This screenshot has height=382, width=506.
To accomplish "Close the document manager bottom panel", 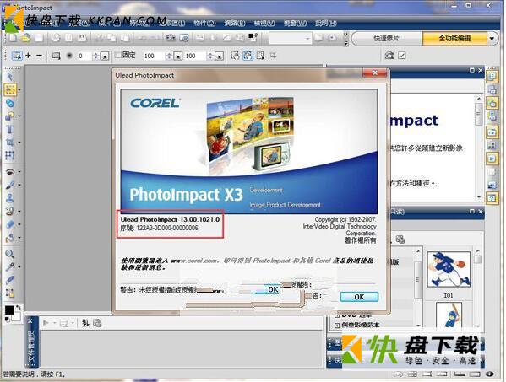I will coord(30,321).
